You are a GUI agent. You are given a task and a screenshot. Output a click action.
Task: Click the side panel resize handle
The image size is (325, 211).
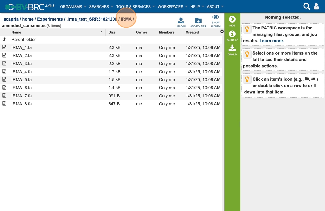coord(240,124)
